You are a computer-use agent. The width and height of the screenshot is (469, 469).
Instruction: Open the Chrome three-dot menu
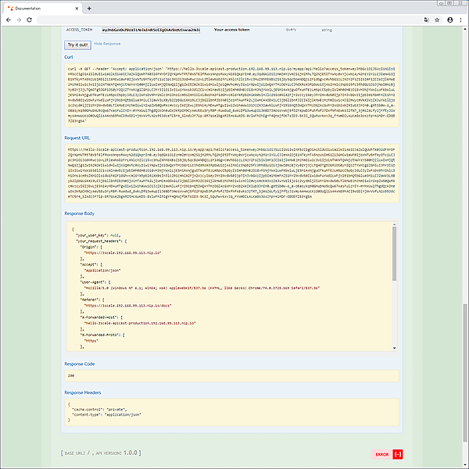[461, 19]
